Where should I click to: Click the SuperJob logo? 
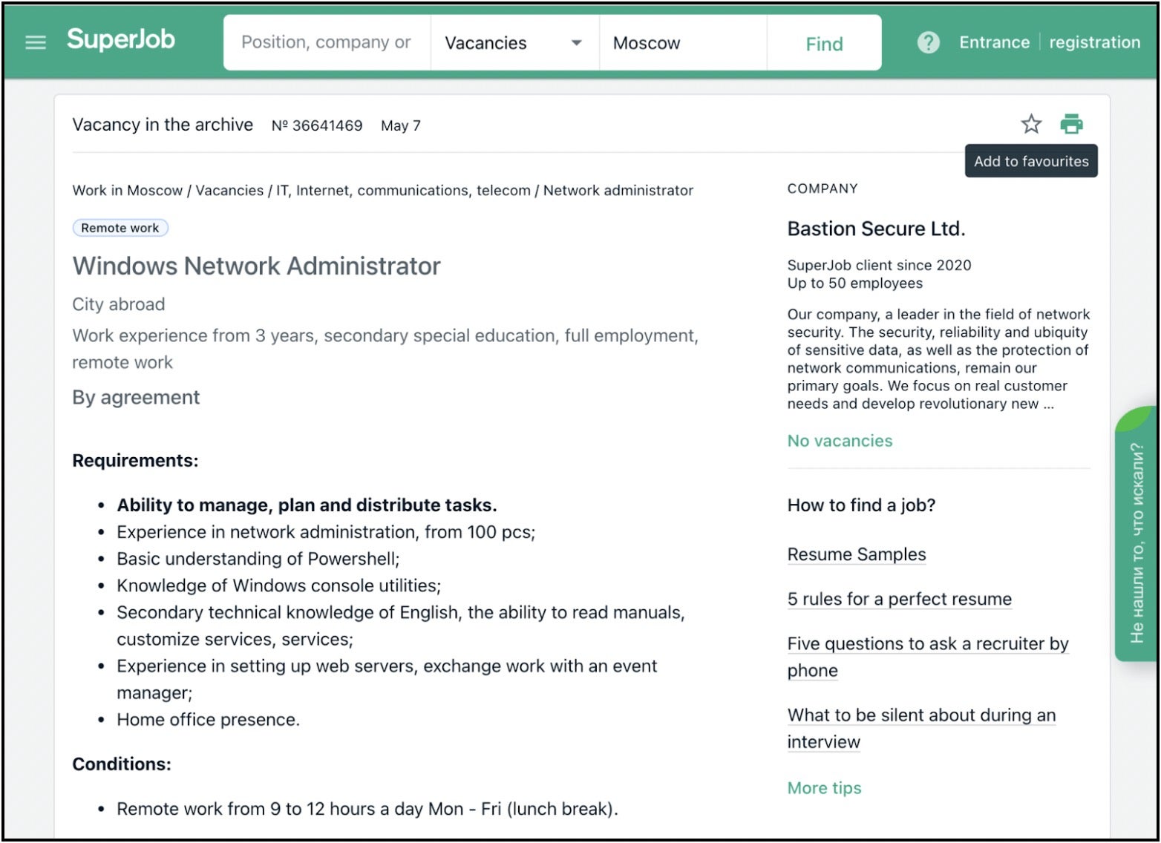click(121, 39)
